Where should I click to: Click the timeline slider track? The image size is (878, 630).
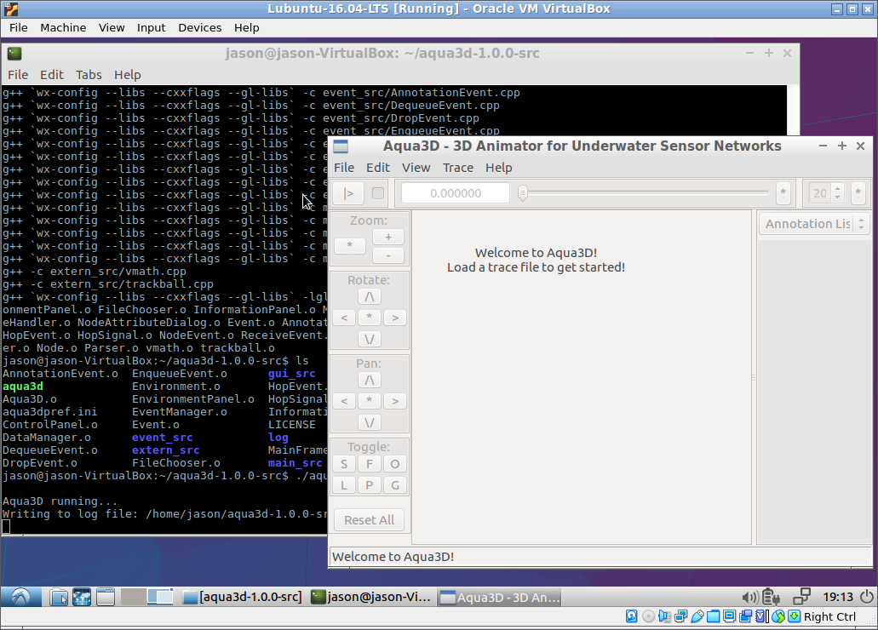tap(645, 192)
